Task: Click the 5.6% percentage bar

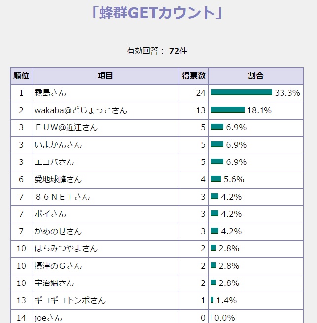Action: [x=216, y=179]
